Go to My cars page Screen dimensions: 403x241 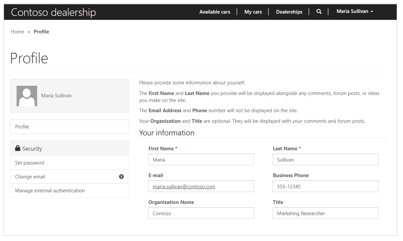tap(253, 12)
